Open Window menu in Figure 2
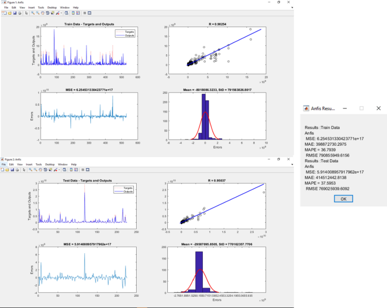The image size is (387, 308). [x=63, y=164]
